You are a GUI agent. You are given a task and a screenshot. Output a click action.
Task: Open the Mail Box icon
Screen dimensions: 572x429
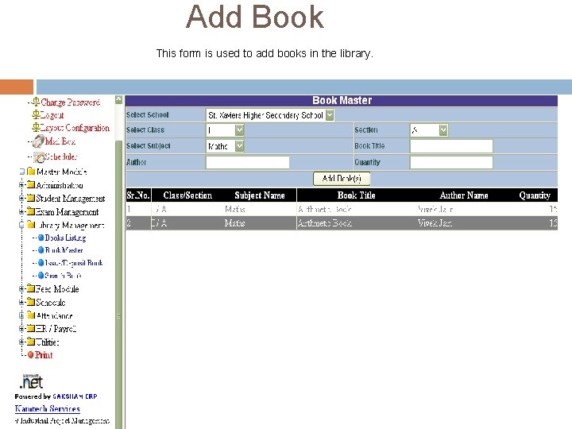tap(38, 141)
